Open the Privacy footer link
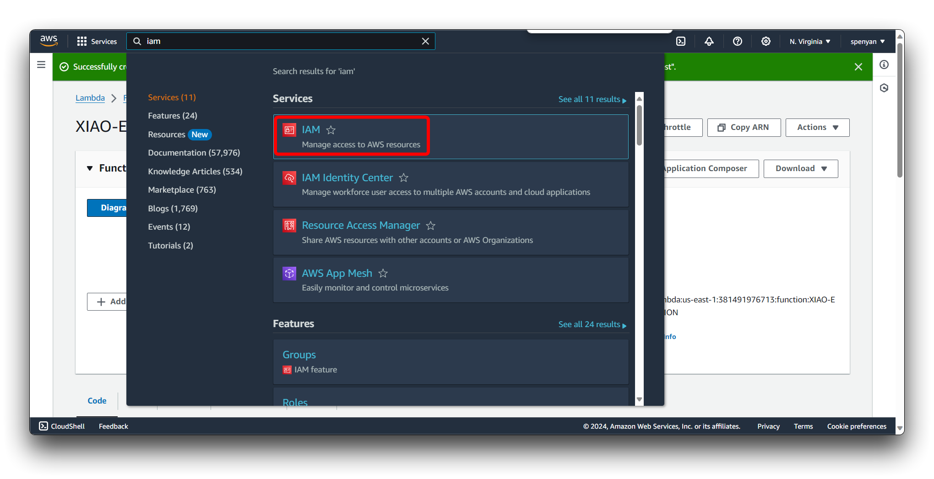This screenshot has width=934, height=479. pos(768,426)
